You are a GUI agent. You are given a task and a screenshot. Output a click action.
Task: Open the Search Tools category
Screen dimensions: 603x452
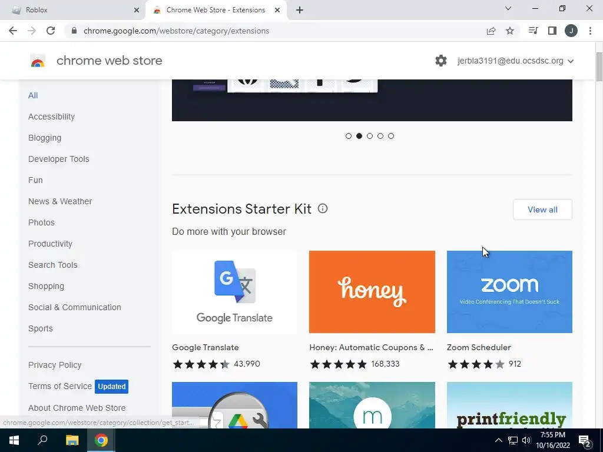(52, 265)
